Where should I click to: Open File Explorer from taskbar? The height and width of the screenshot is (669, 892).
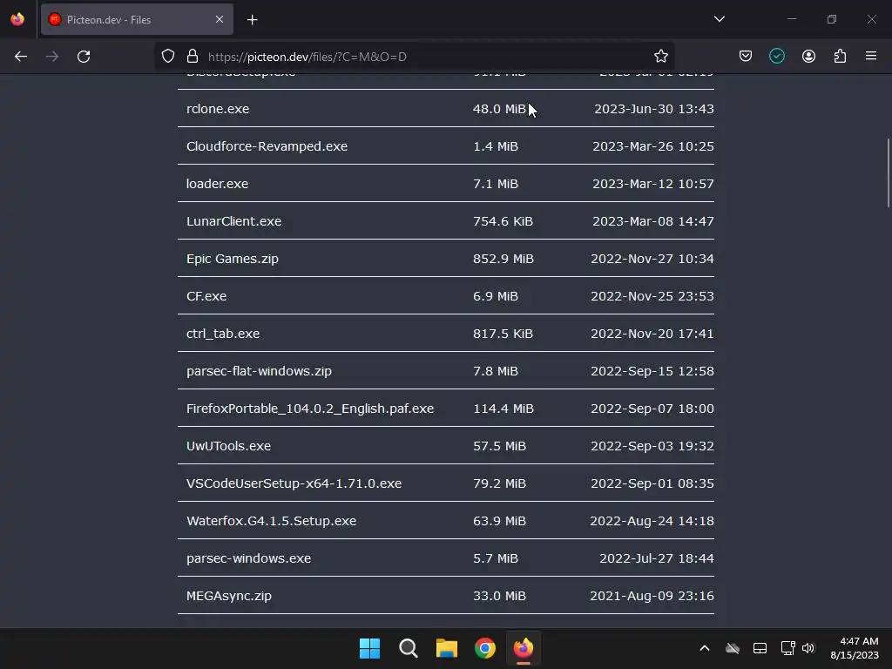(447, 648)
